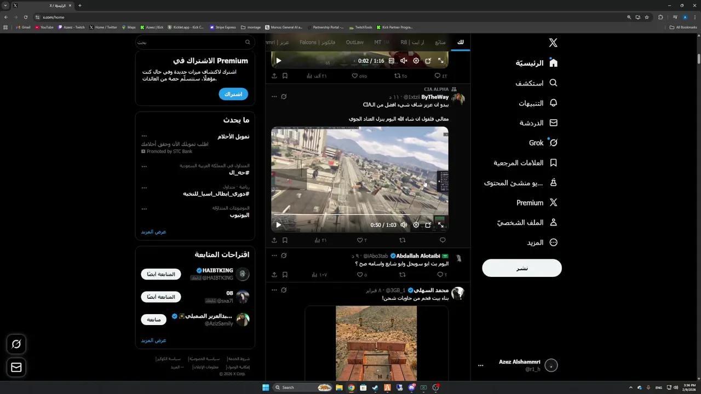Reply to Abdallah Alotaibi's post

[x=441, y=275]
